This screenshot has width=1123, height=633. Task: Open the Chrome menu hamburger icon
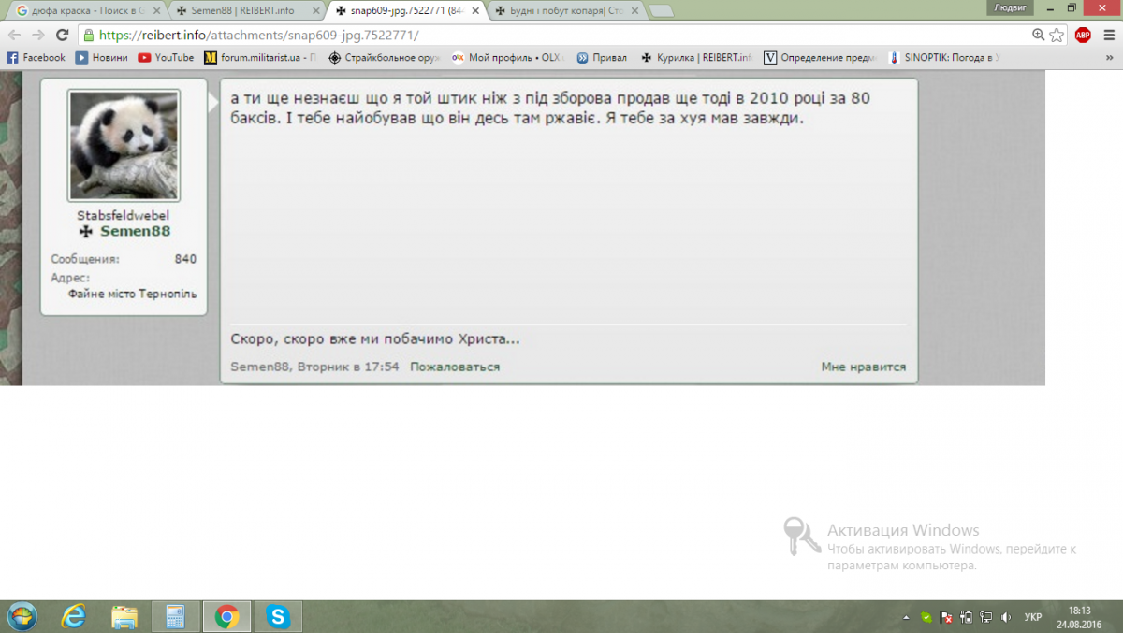coord(1108,35)
